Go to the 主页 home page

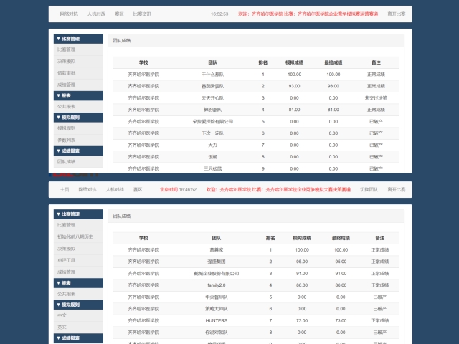pos(65,189)
